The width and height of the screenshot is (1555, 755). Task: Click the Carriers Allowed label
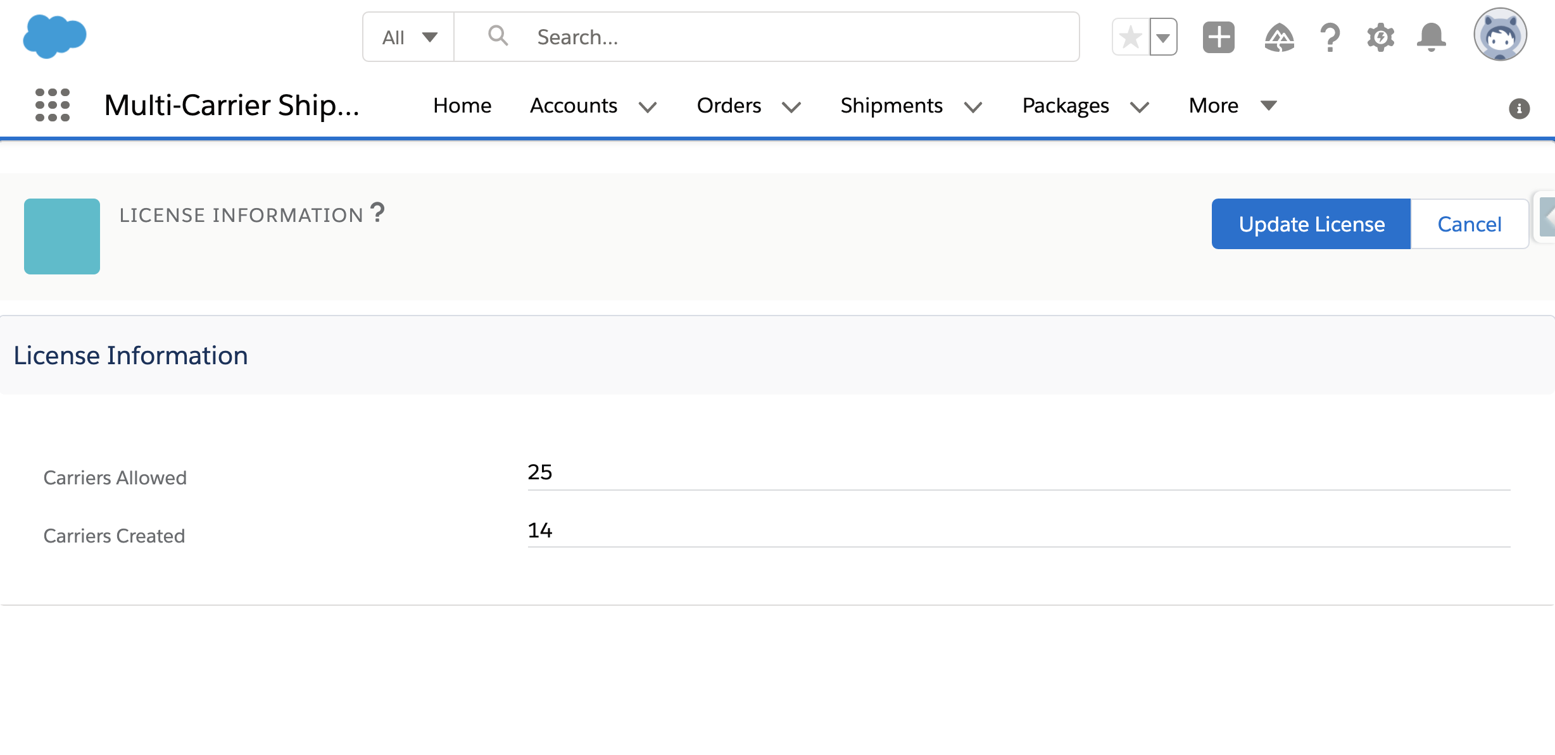pyautogui.click(x=115, y=477)
